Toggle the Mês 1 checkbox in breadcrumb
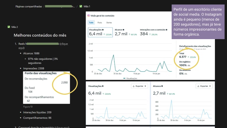227x128 pixels. click(x=81, y=6)
